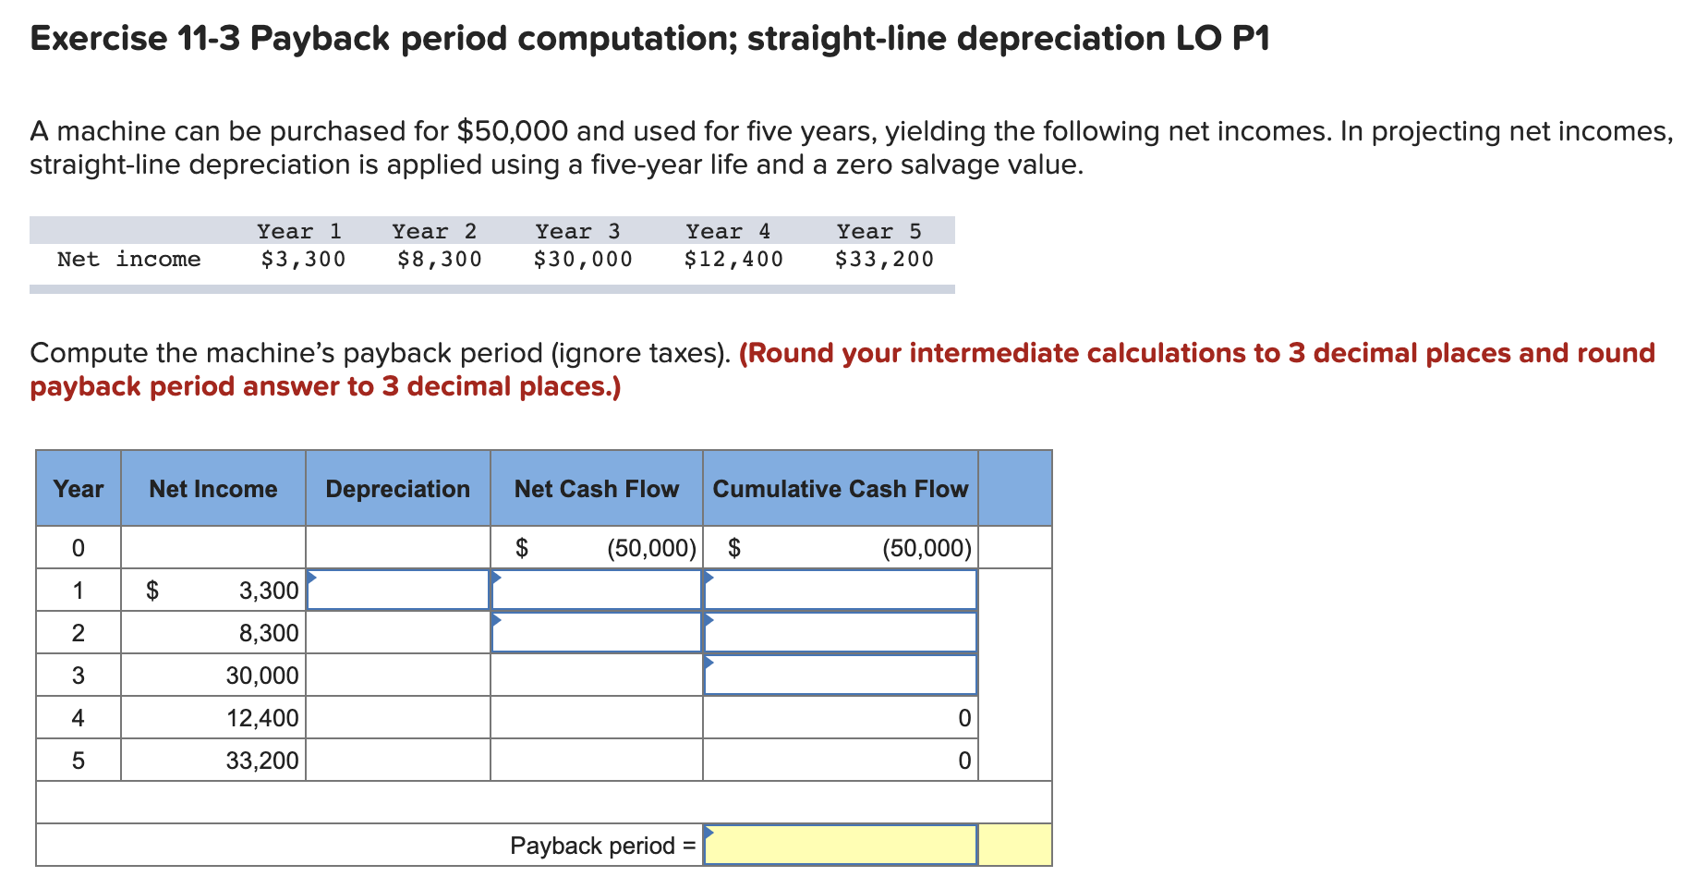This screenshot has height=889, width=1696.
Task: Click the yellow Payback period answer box
Action: [841, 845]
